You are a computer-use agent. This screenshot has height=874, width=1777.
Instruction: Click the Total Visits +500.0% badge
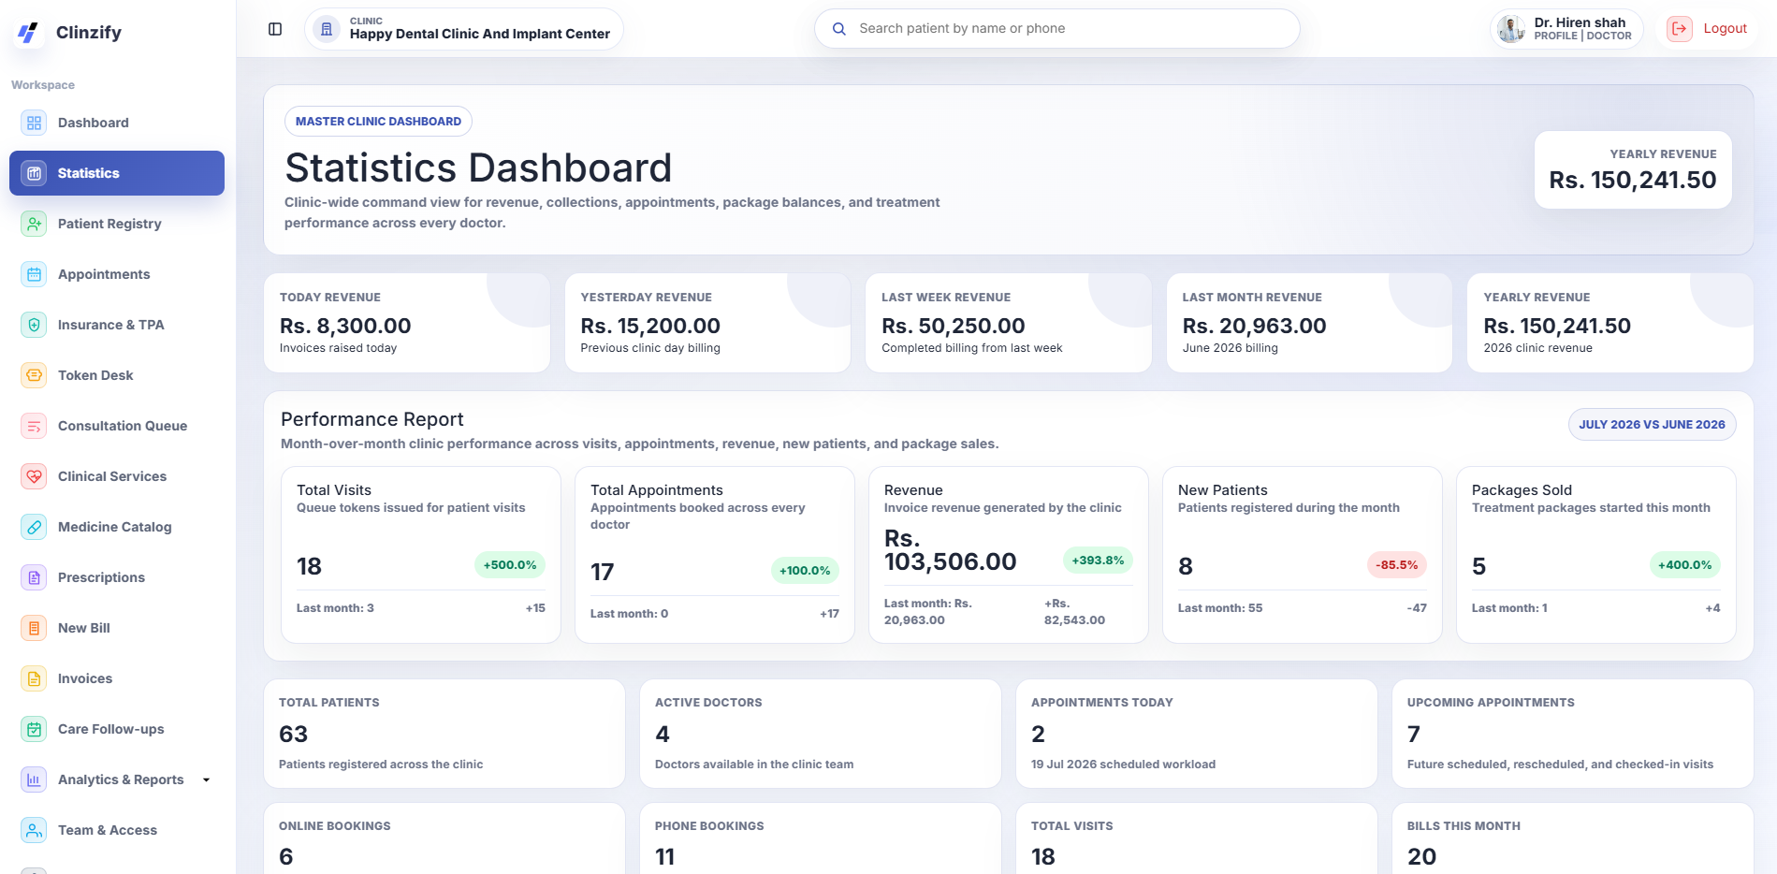click(510, 565)
